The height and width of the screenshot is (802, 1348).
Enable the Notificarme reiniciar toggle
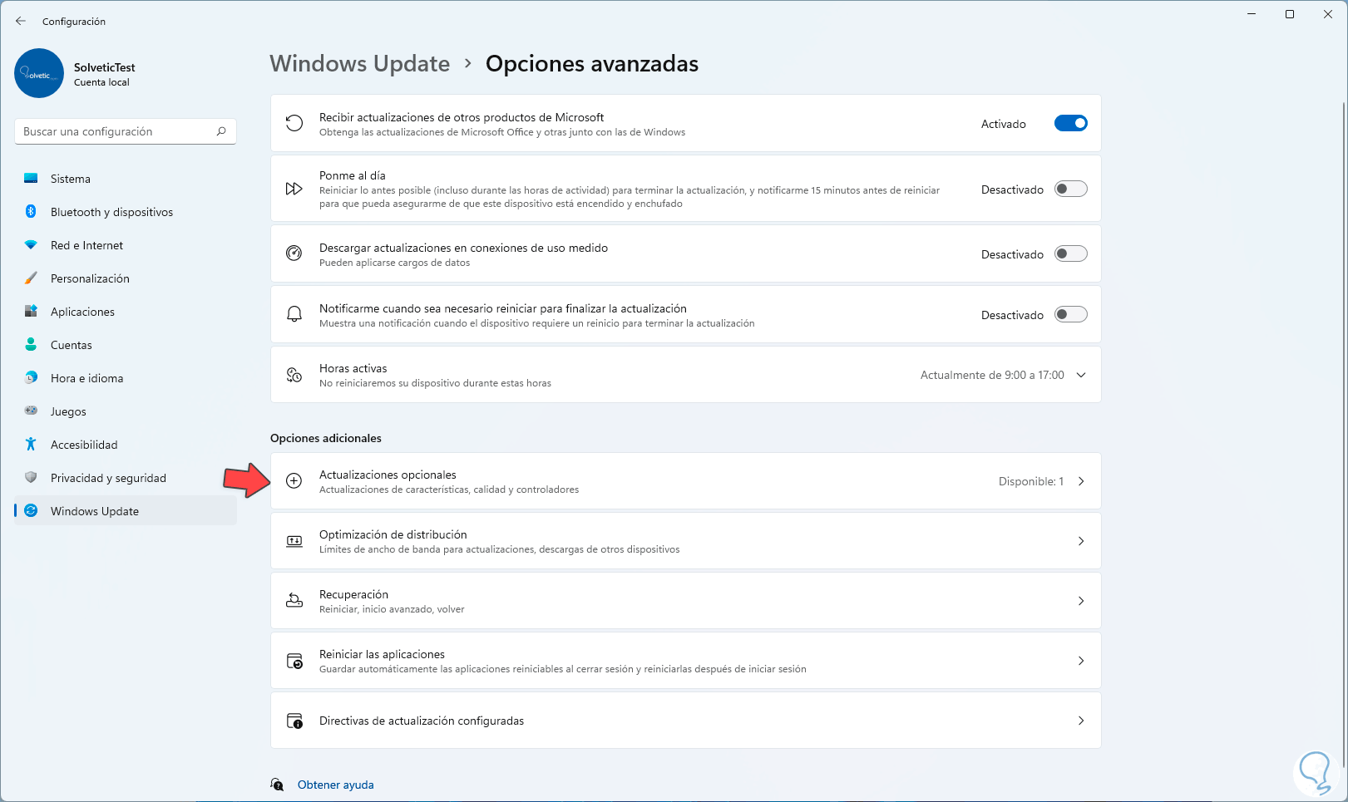1070,314
